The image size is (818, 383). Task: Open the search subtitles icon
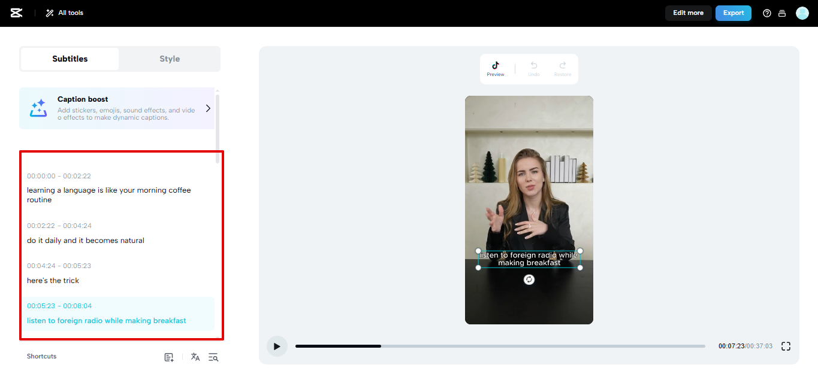coord(213,357)
